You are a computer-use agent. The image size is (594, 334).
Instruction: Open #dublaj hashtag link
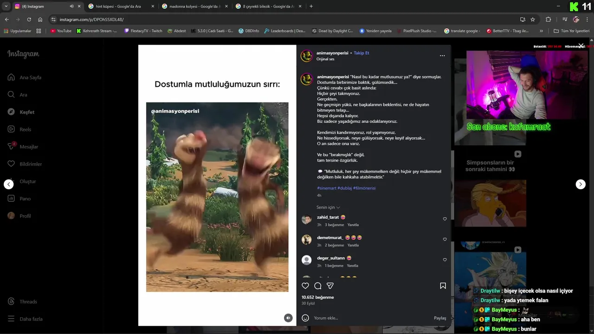coord(344,188)
